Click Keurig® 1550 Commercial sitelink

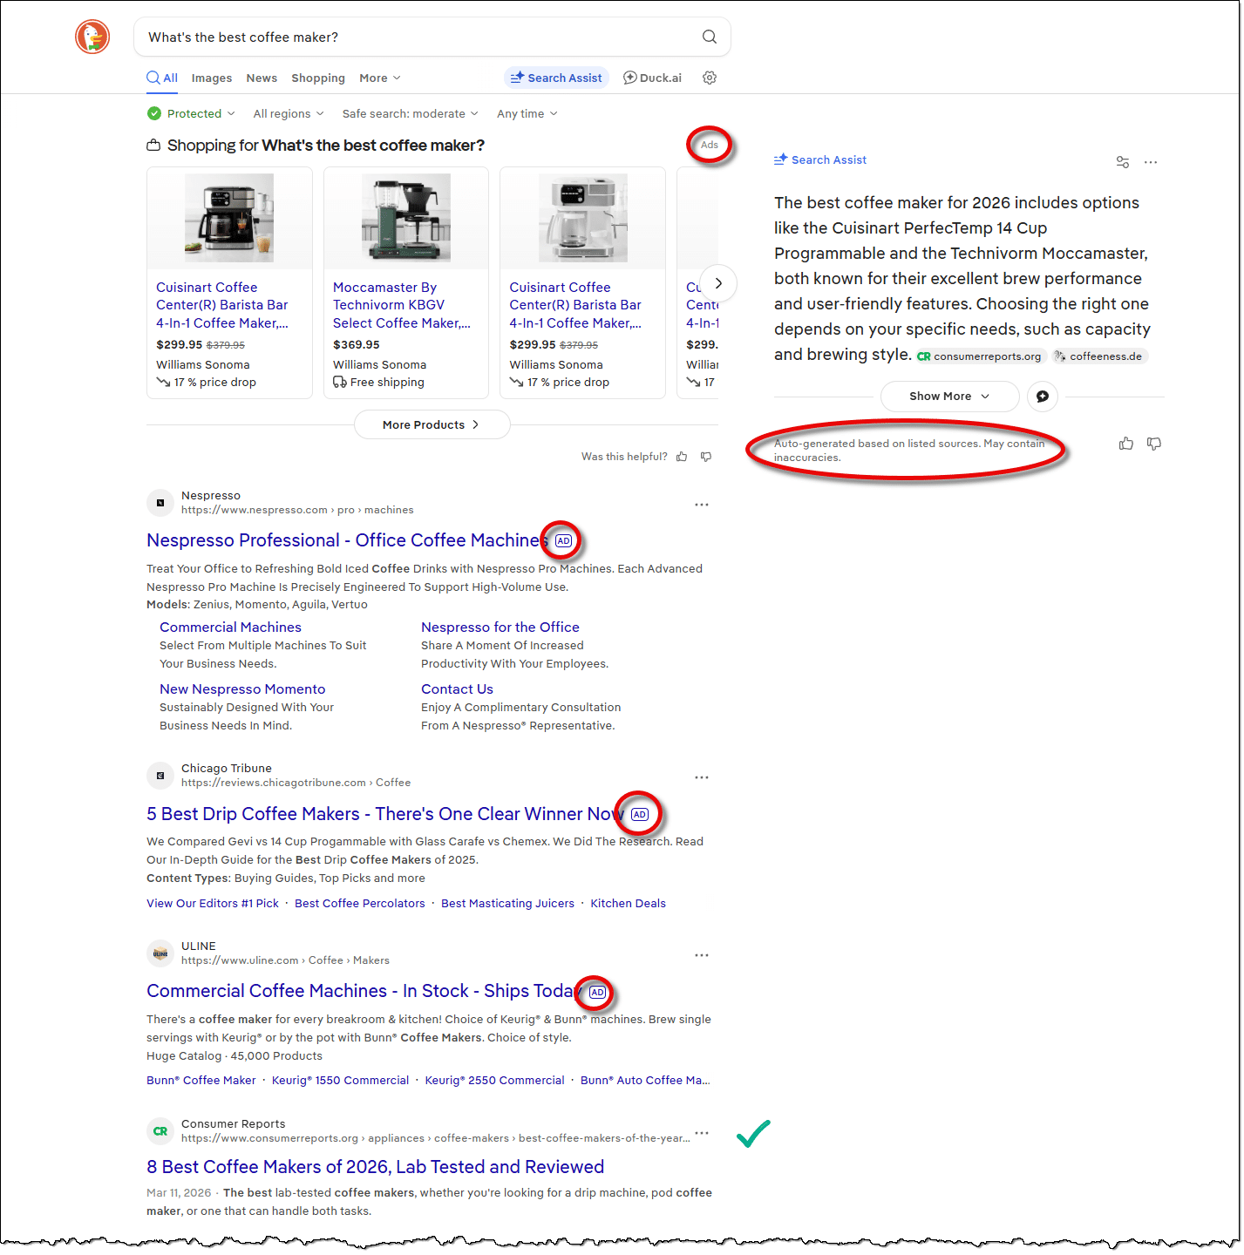point(340,1081)
